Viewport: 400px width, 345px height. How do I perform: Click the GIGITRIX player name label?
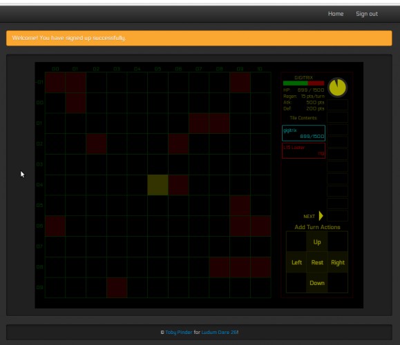303,77
